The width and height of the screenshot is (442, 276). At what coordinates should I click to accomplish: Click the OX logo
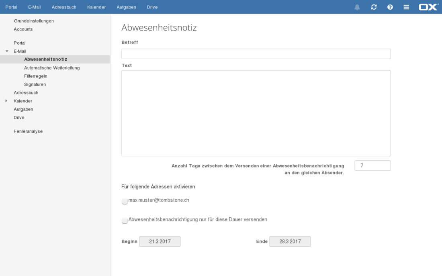click(x=428, y=7)
